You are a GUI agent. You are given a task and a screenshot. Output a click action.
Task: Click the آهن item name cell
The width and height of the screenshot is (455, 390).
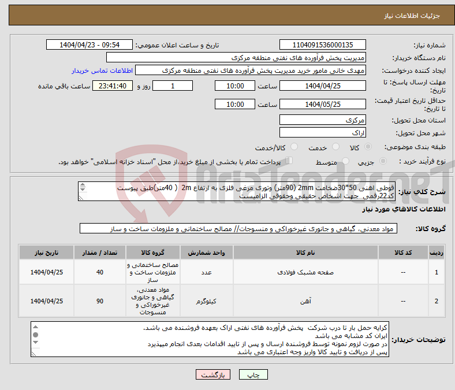tap(305, 301)
